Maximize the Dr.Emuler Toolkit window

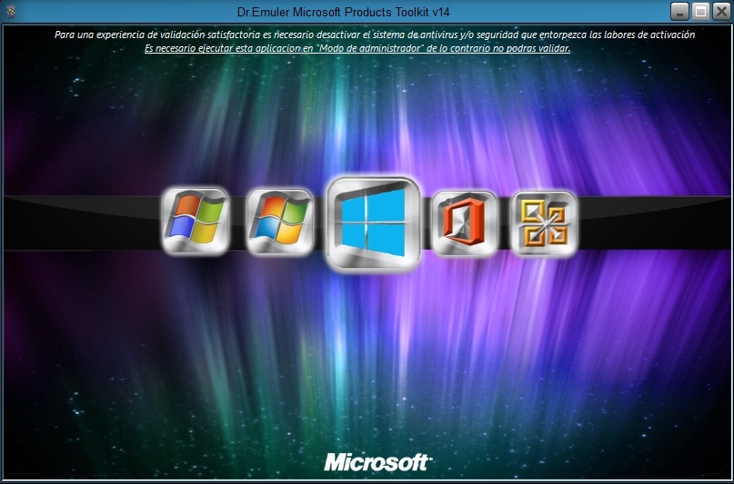[700, 12]
